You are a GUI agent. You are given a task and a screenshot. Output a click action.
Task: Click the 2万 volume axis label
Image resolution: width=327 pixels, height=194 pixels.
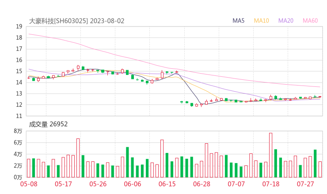[18, 166]
